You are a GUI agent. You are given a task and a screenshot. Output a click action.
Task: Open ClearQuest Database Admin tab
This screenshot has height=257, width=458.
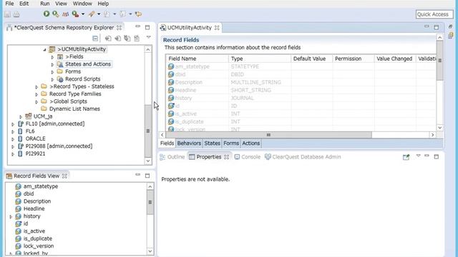[303, 157]
